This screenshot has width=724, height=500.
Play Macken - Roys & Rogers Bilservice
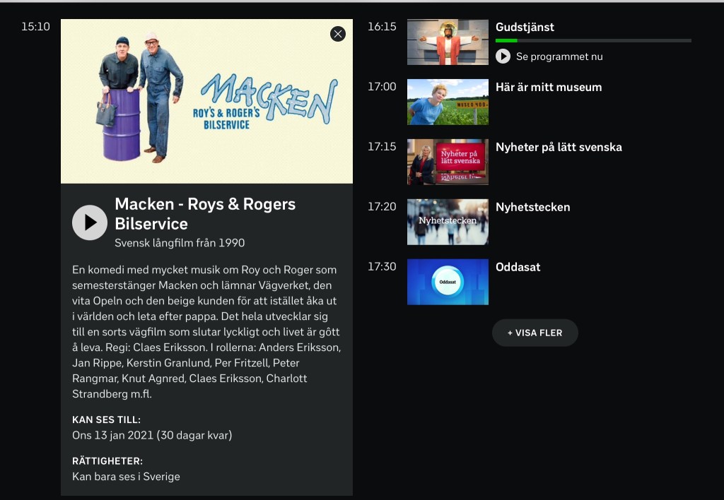pos(90,222)
